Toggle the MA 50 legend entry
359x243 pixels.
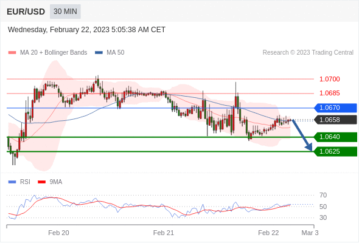point(110,53)
